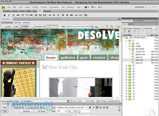Image resolution: width=159 pixels, height=116 pixels.
Task: Expand the SpryAssets folder
Action: point(130,49)
